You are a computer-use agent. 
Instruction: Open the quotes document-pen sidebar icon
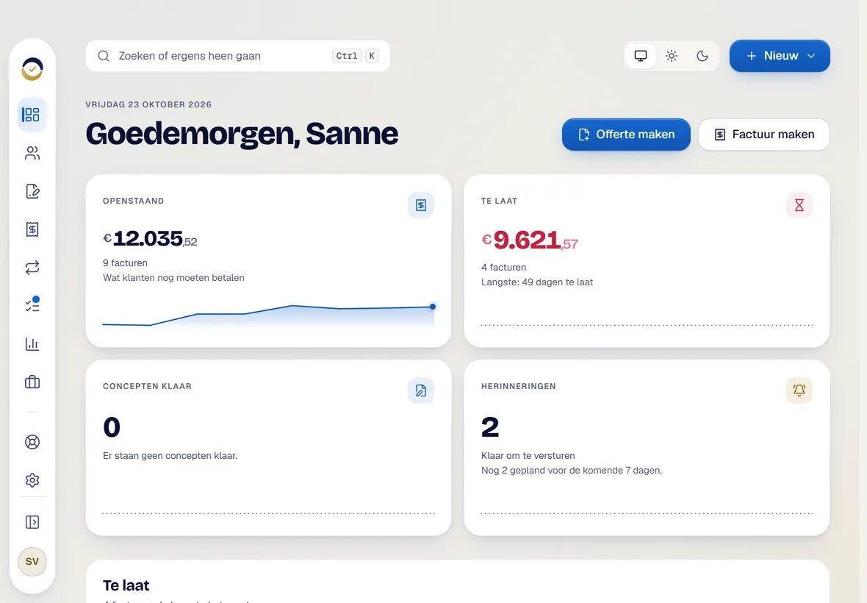pyautogui.click(x=32, y=191)
